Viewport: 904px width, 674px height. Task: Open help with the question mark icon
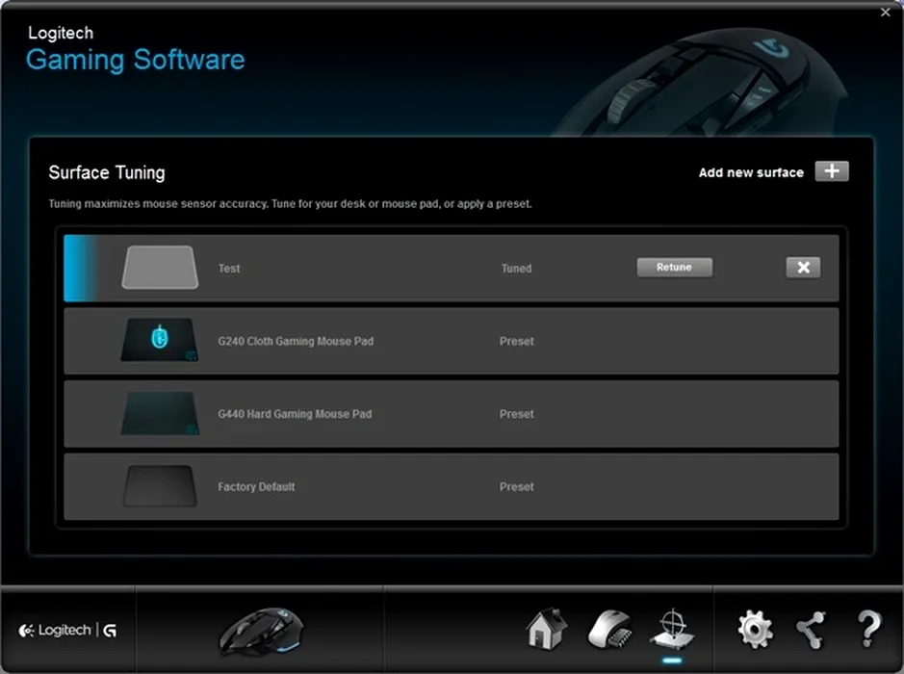click(x=868, y=629)
